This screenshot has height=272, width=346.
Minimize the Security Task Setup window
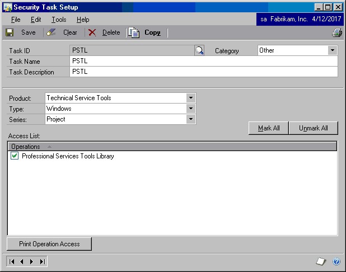click(319, 7)
